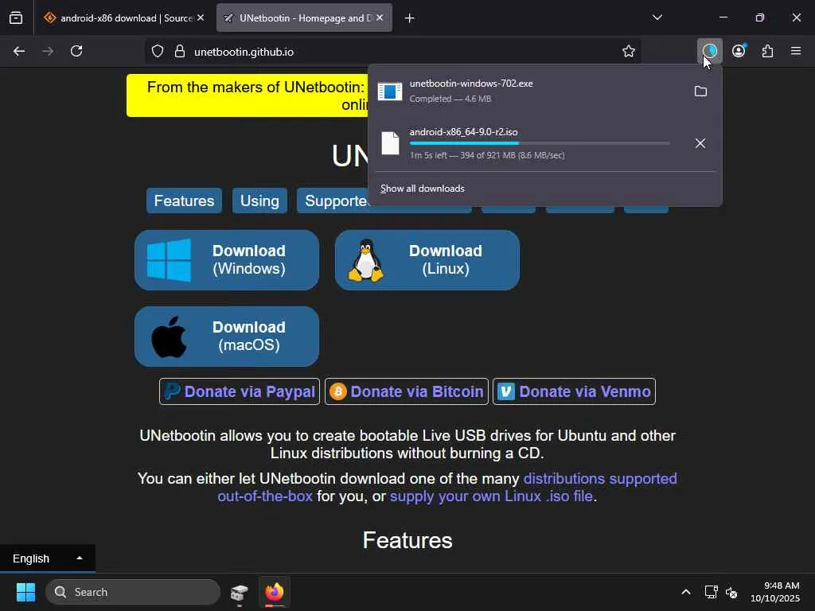Viewport: 815px width, 611px height.
Task: Bookmark this page with star icon
Action: 629,52
